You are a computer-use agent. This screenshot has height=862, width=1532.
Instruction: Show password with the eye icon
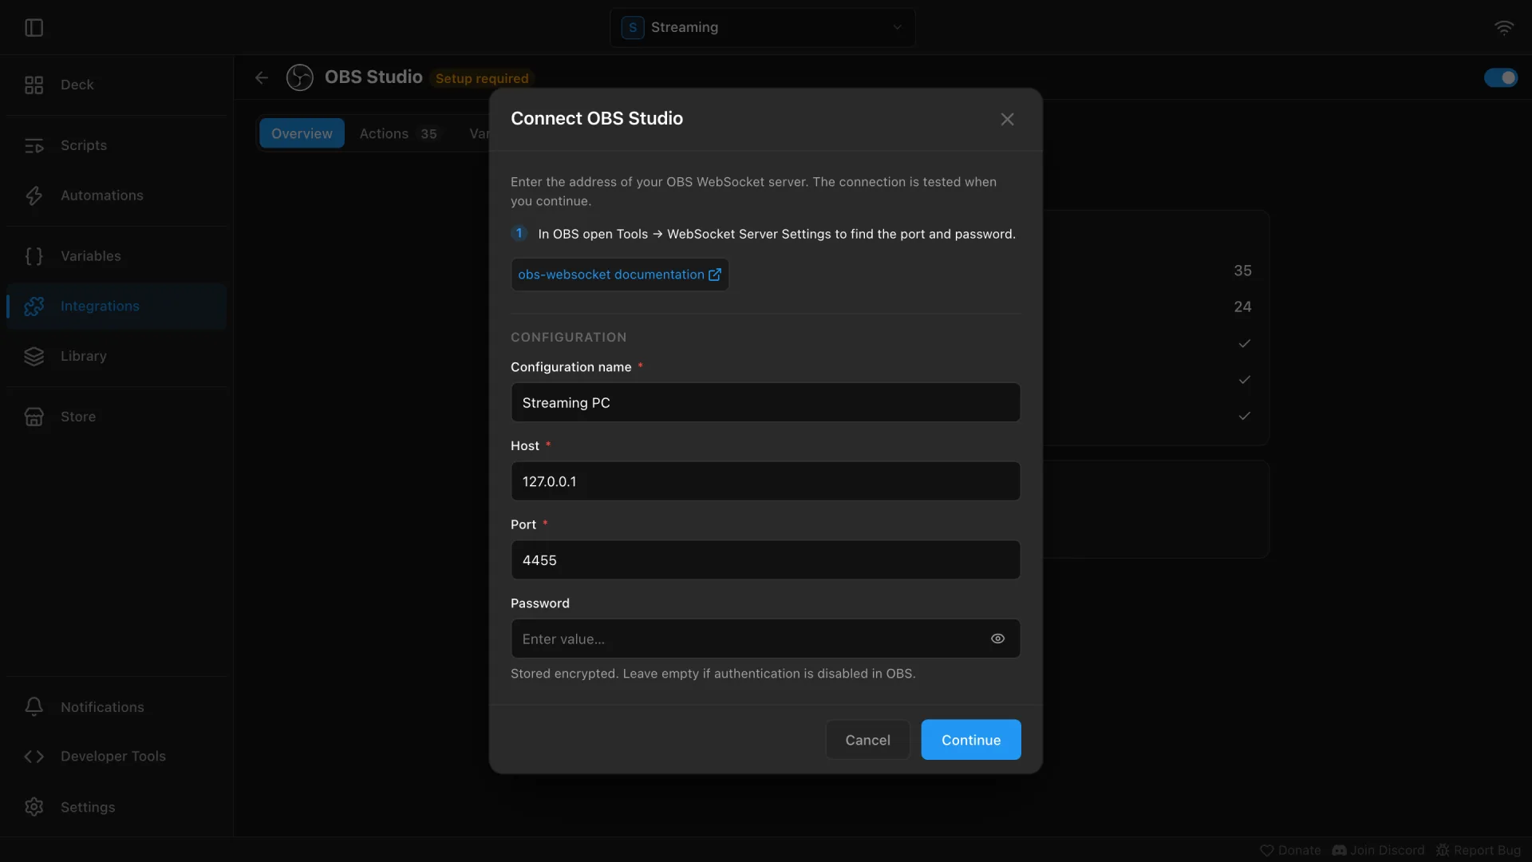997,639
